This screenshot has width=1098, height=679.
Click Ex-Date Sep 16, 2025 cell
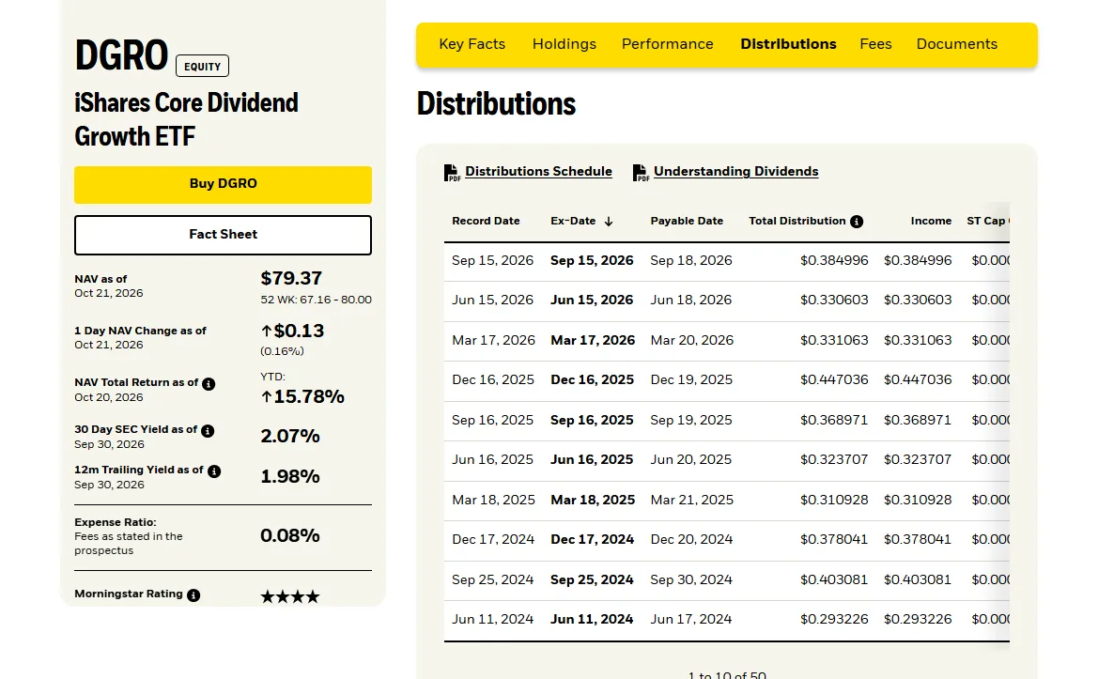pos(592,420)
